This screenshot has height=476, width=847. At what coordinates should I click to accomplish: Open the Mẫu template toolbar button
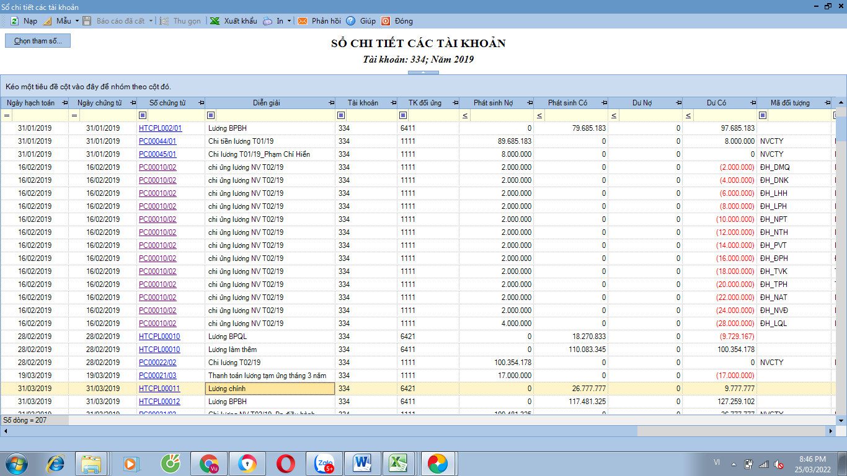tap(58, 20)
